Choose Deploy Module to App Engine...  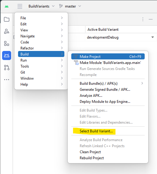(108, 102)
